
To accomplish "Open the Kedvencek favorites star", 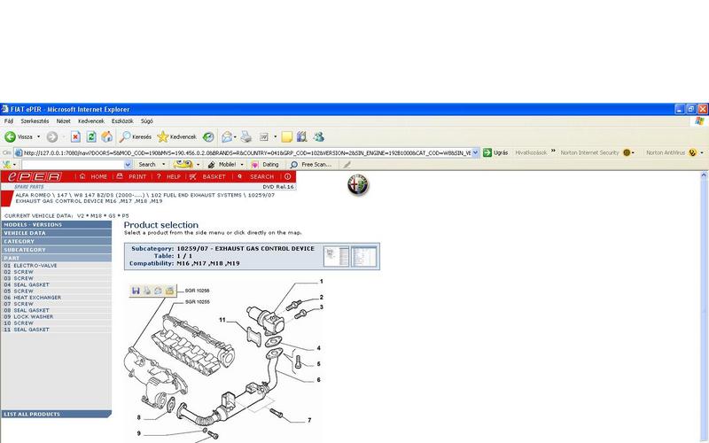I will pos(176,136).
